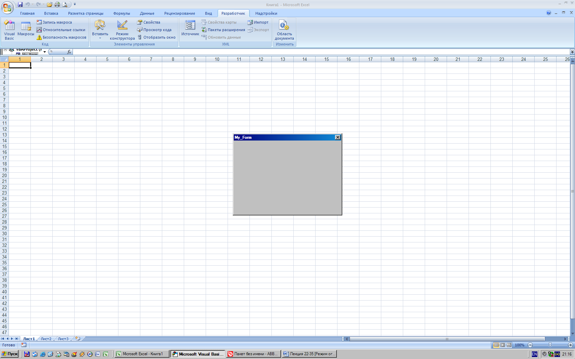Open Excel Help question mark icon
Screen dimensions: 575x359
click(549, 13)
